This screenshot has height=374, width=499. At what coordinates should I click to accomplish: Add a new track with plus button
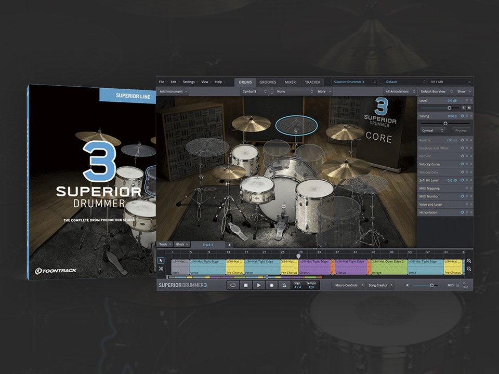click(229, 245)
